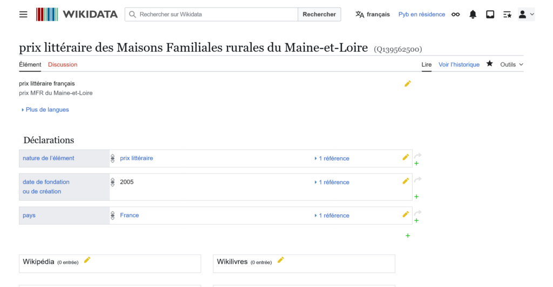Image resolution: width=553 pixels, height=287 pixels.
Task: Add a value to 'pays' statement
Action: click(x=416, y=221)
